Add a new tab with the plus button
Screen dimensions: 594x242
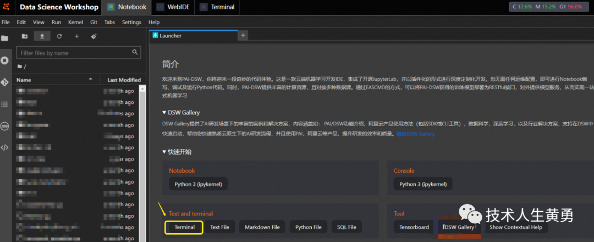click(x=243, y=35)
